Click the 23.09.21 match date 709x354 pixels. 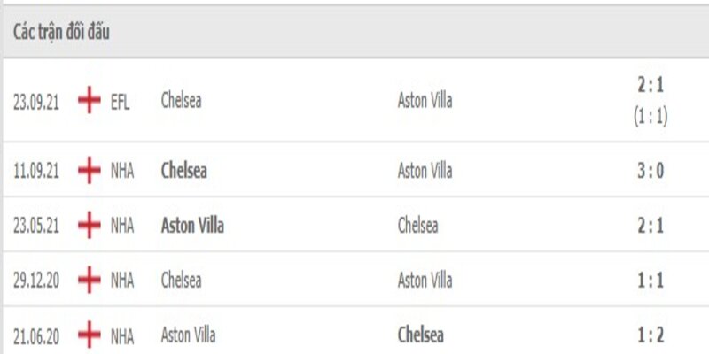point(36,101)
